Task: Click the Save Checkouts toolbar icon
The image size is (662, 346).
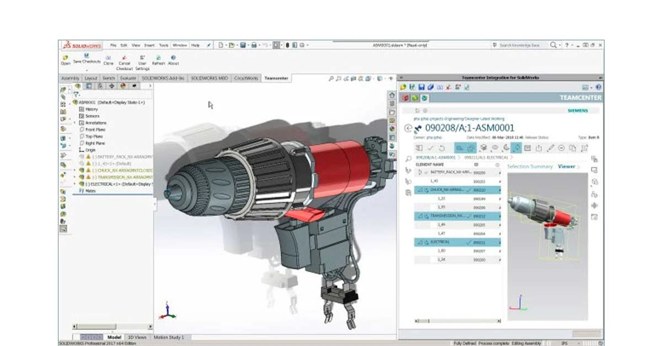Action: pos(87,56)
